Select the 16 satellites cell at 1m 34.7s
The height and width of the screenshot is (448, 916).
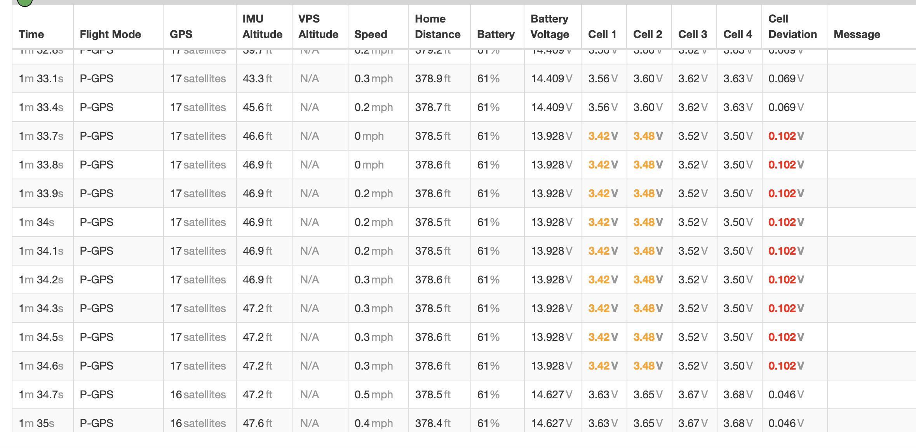(198, 394)
